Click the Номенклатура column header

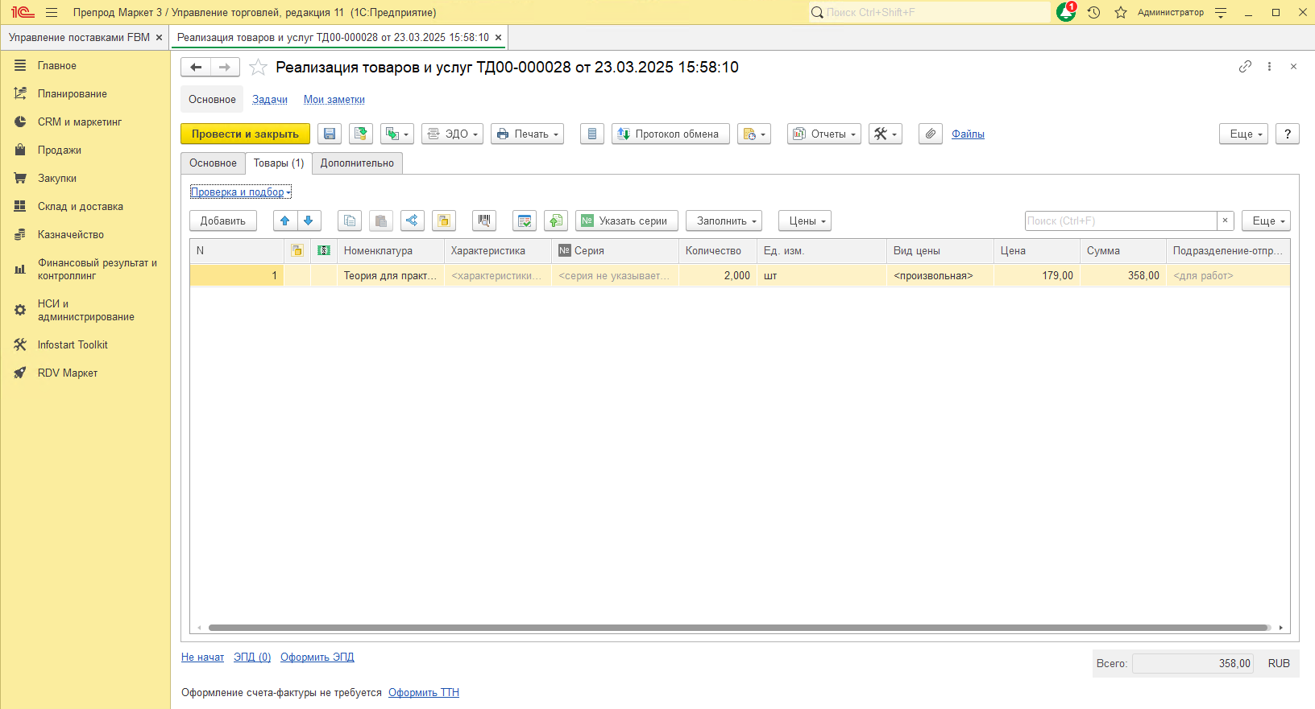[x=391, y=251]
